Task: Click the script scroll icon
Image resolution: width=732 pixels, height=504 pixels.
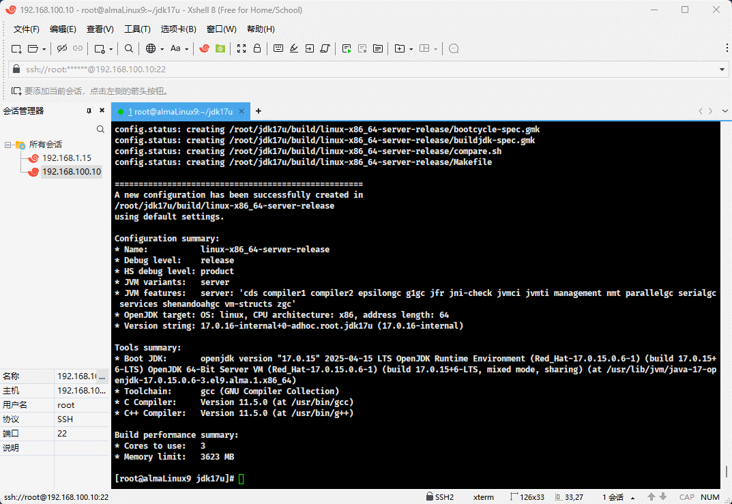Action: click(325, 48)
